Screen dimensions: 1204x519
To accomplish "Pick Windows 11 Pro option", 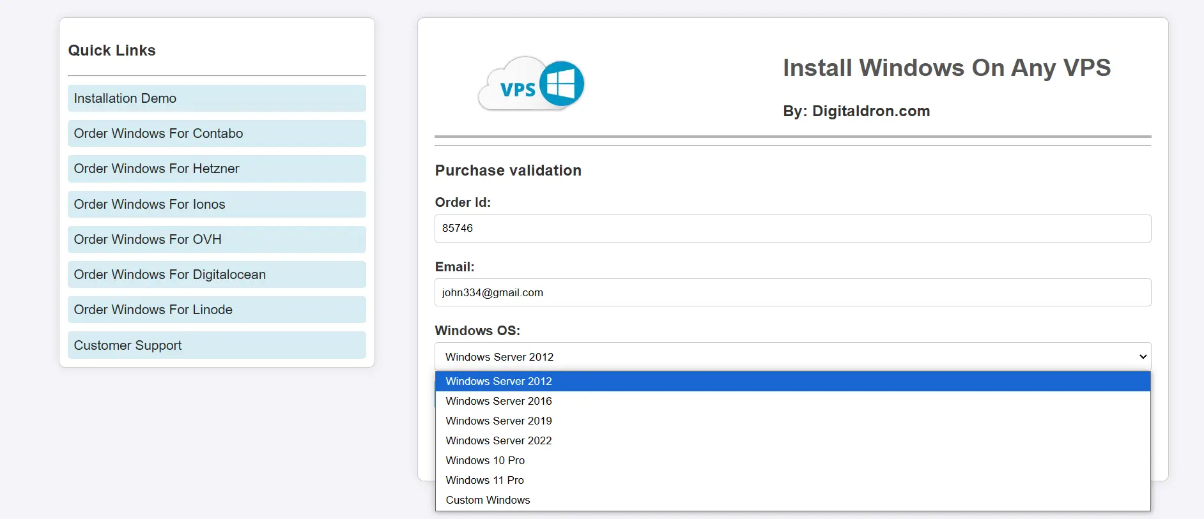I will click(792, 480).
